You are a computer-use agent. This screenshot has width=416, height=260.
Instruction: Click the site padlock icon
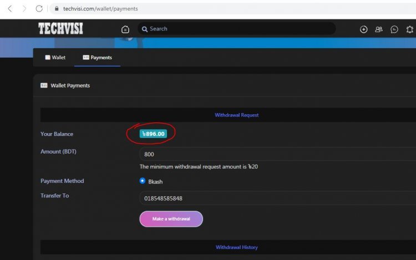[55, 9]
